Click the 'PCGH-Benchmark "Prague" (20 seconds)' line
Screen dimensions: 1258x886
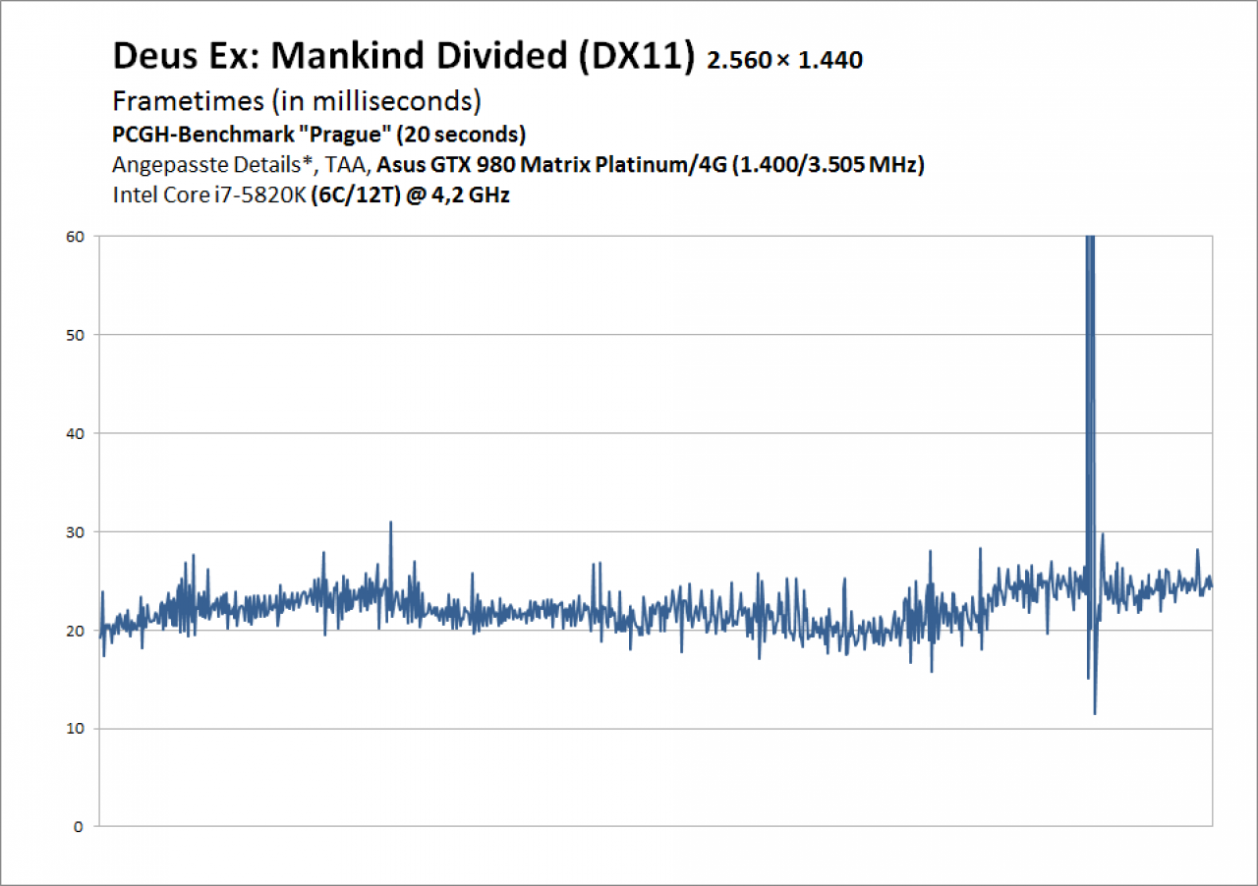click(319, 134)
